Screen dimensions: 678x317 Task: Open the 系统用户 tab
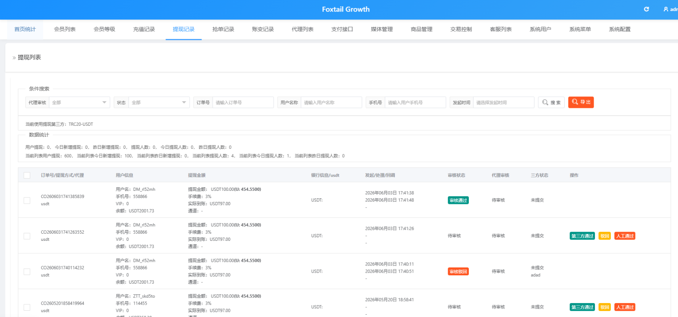[x=540, y=29]
